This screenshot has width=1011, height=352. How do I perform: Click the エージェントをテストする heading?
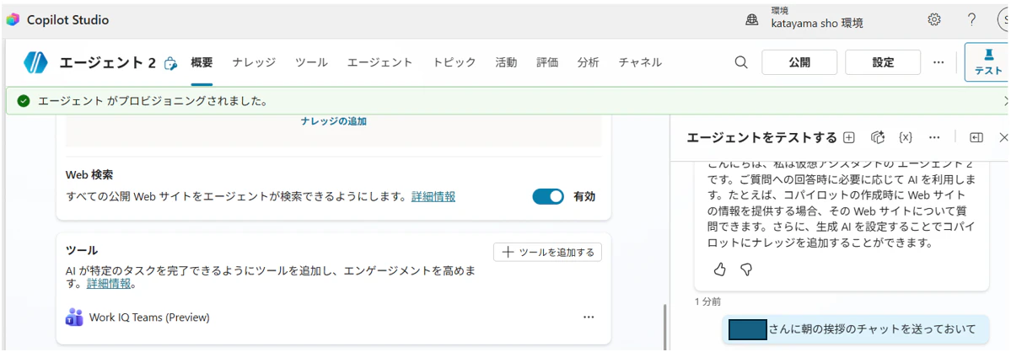[761, 137]
